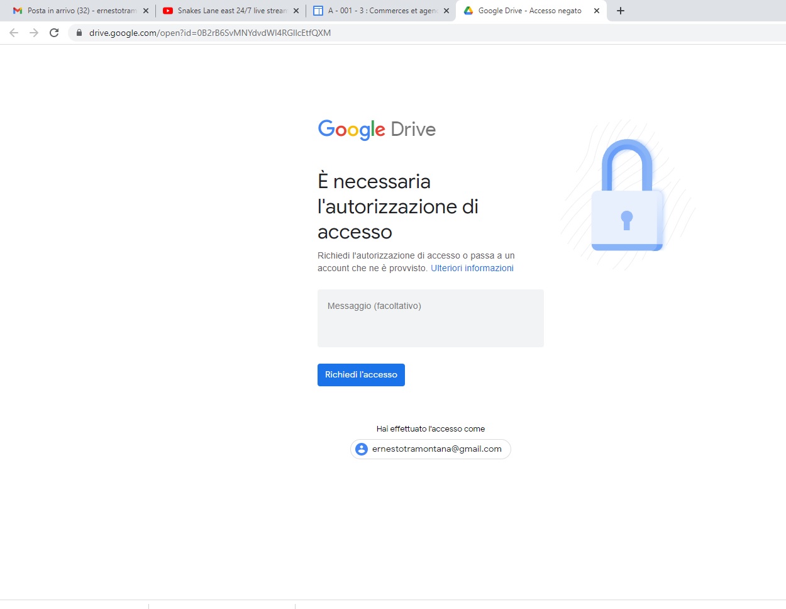
Task: Open a new browser tab
Action: click(x=621, y=11)
